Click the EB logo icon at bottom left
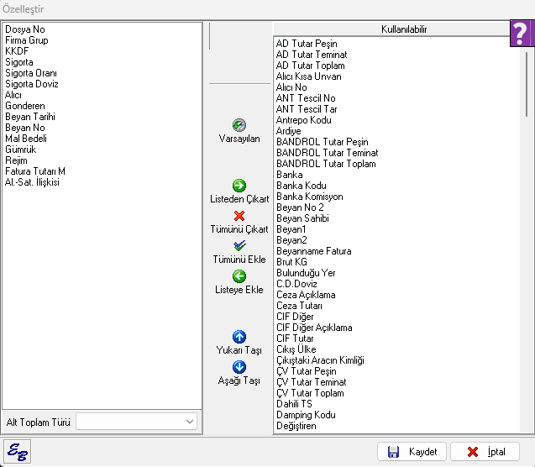Viewport: 535px width, 467px height. (x=17, y=452)
